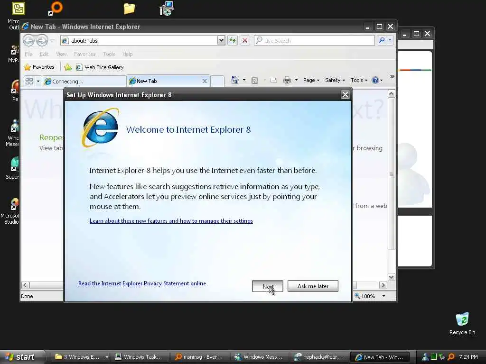Click the vertical scrollbar up arrow
Viewport: 486px width, 364px height.
[392, 94]
